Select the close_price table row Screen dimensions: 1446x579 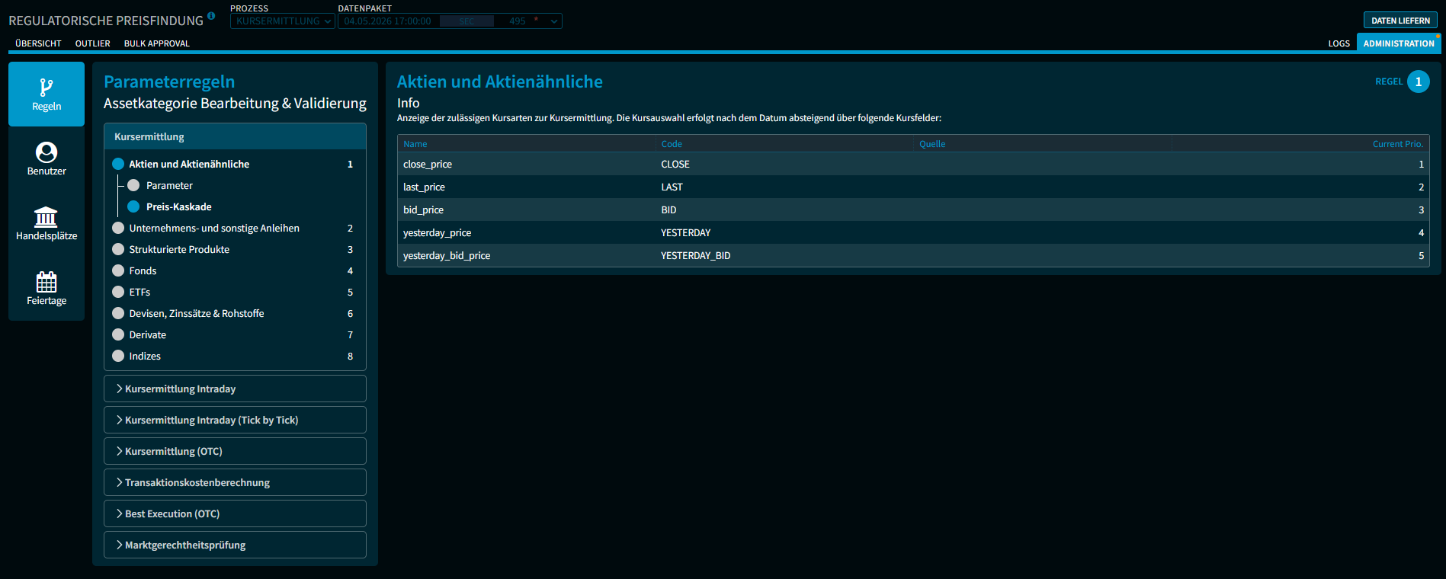pyautogui.click(x=913, y=164)
